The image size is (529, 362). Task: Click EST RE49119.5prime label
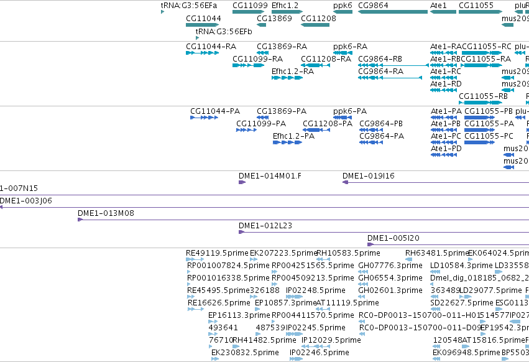pos(217,253)
